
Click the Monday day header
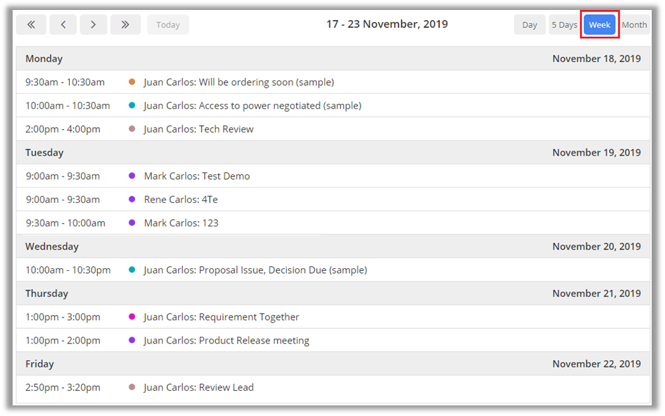(44, 59)
